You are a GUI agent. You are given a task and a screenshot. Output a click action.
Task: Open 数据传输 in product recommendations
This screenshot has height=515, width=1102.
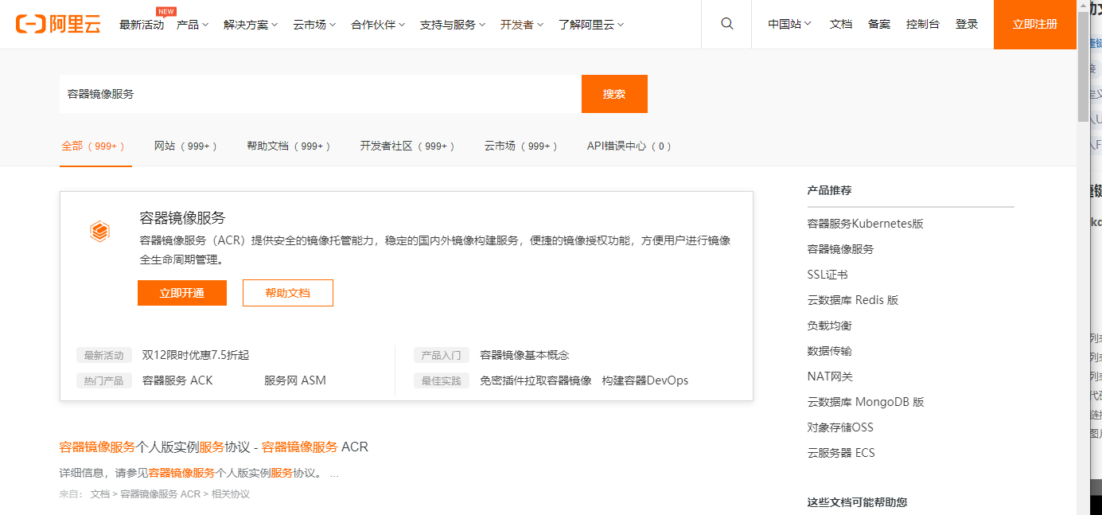point(830,351)
